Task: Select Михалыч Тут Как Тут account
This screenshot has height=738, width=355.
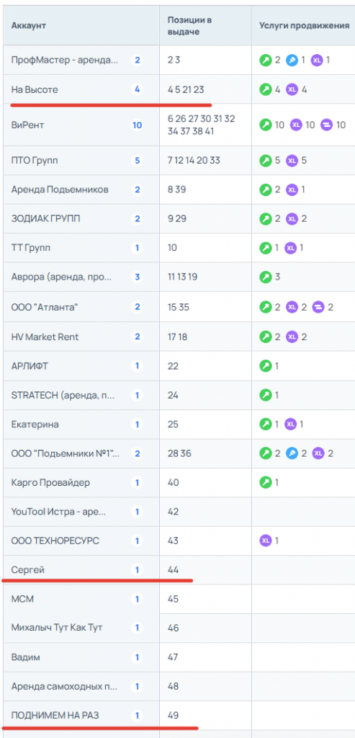Action: pyautogui.click(x=57, y=628)
